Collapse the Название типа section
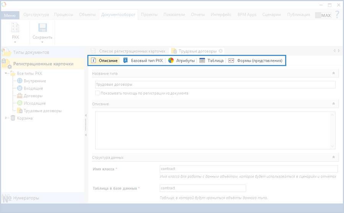The image size is (344, 213). click(333, 73)
